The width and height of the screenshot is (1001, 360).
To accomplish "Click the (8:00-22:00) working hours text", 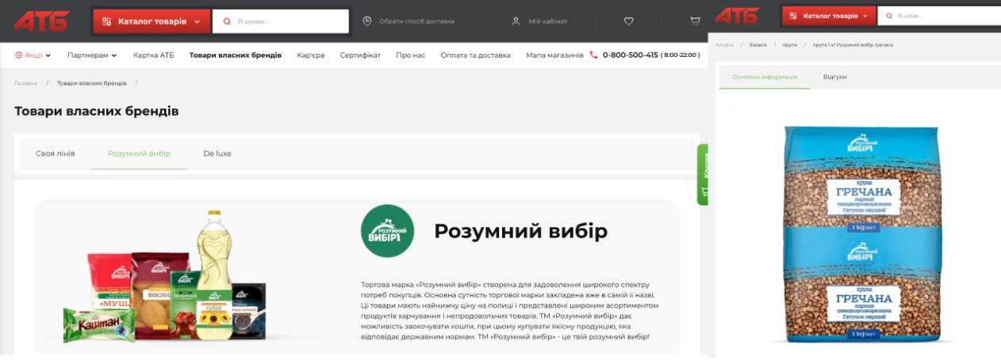I will point(681,55).
